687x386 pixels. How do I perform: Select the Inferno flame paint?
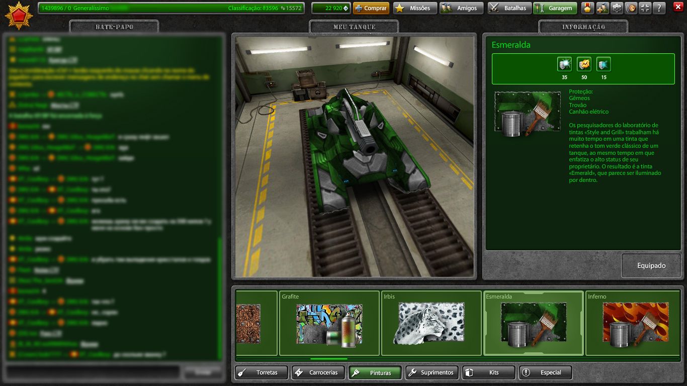tap(634, 323)
